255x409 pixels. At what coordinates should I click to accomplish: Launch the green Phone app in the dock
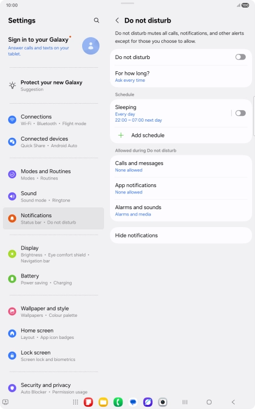pos(118,402)
